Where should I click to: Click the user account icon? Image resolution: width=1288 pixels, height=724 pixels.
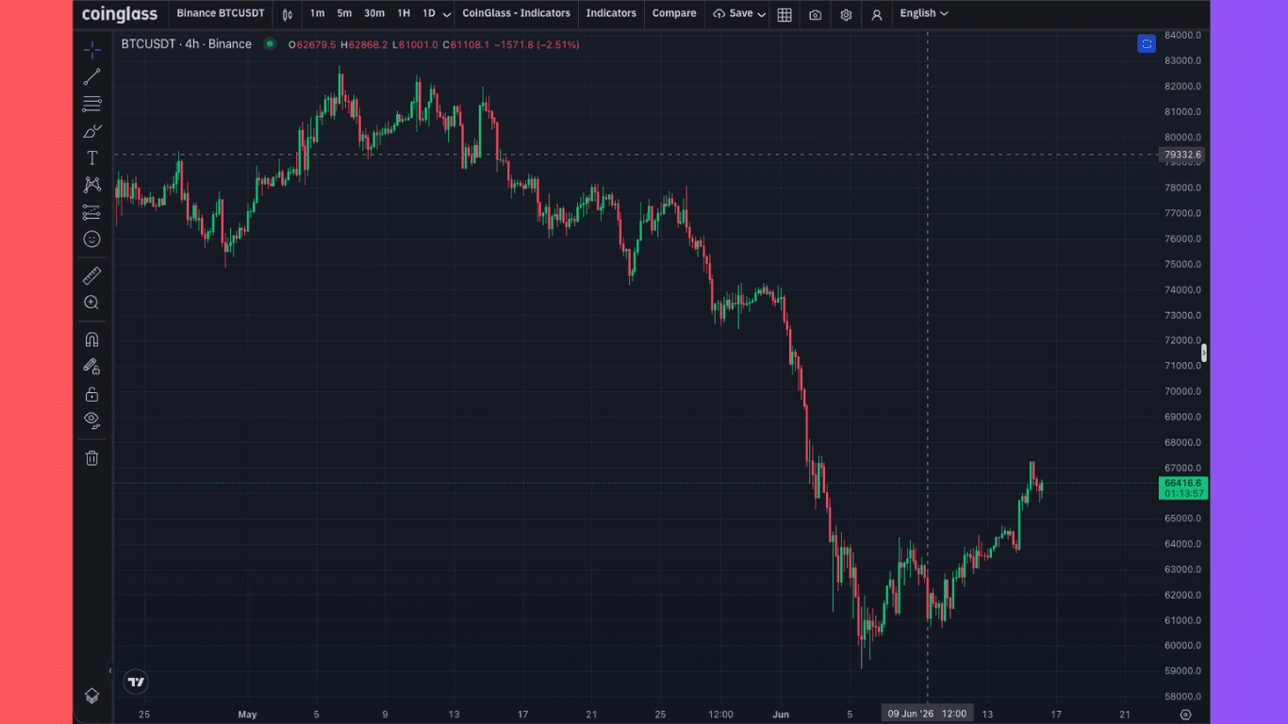[877, 14]
